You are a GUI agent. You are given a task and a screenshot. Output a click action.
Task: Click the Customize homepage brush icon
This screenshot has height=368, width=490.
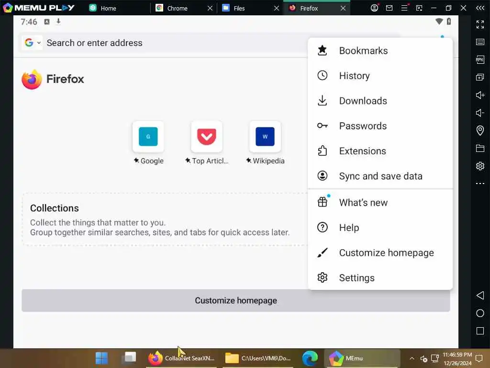pyautogui.click(x=322, y=253)
